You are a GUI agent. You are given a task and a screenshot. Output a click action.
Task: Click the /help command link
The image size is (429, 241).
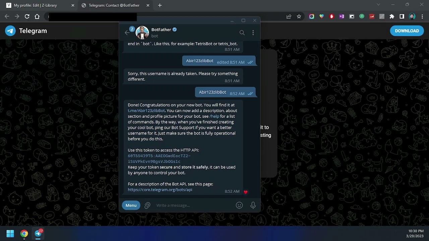tap(214, 116)
